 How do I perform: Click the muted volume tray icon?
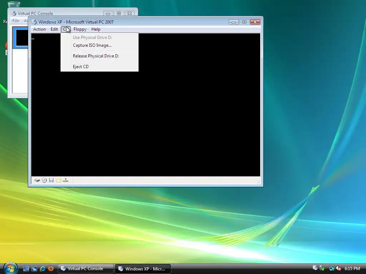[338, 268]
